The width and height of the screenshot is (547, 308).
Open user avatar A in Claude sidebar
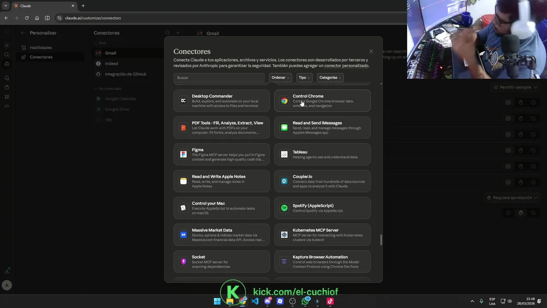click(6, 285)
